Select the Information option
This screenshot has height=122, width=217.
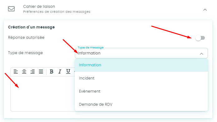tap(141, 65)
